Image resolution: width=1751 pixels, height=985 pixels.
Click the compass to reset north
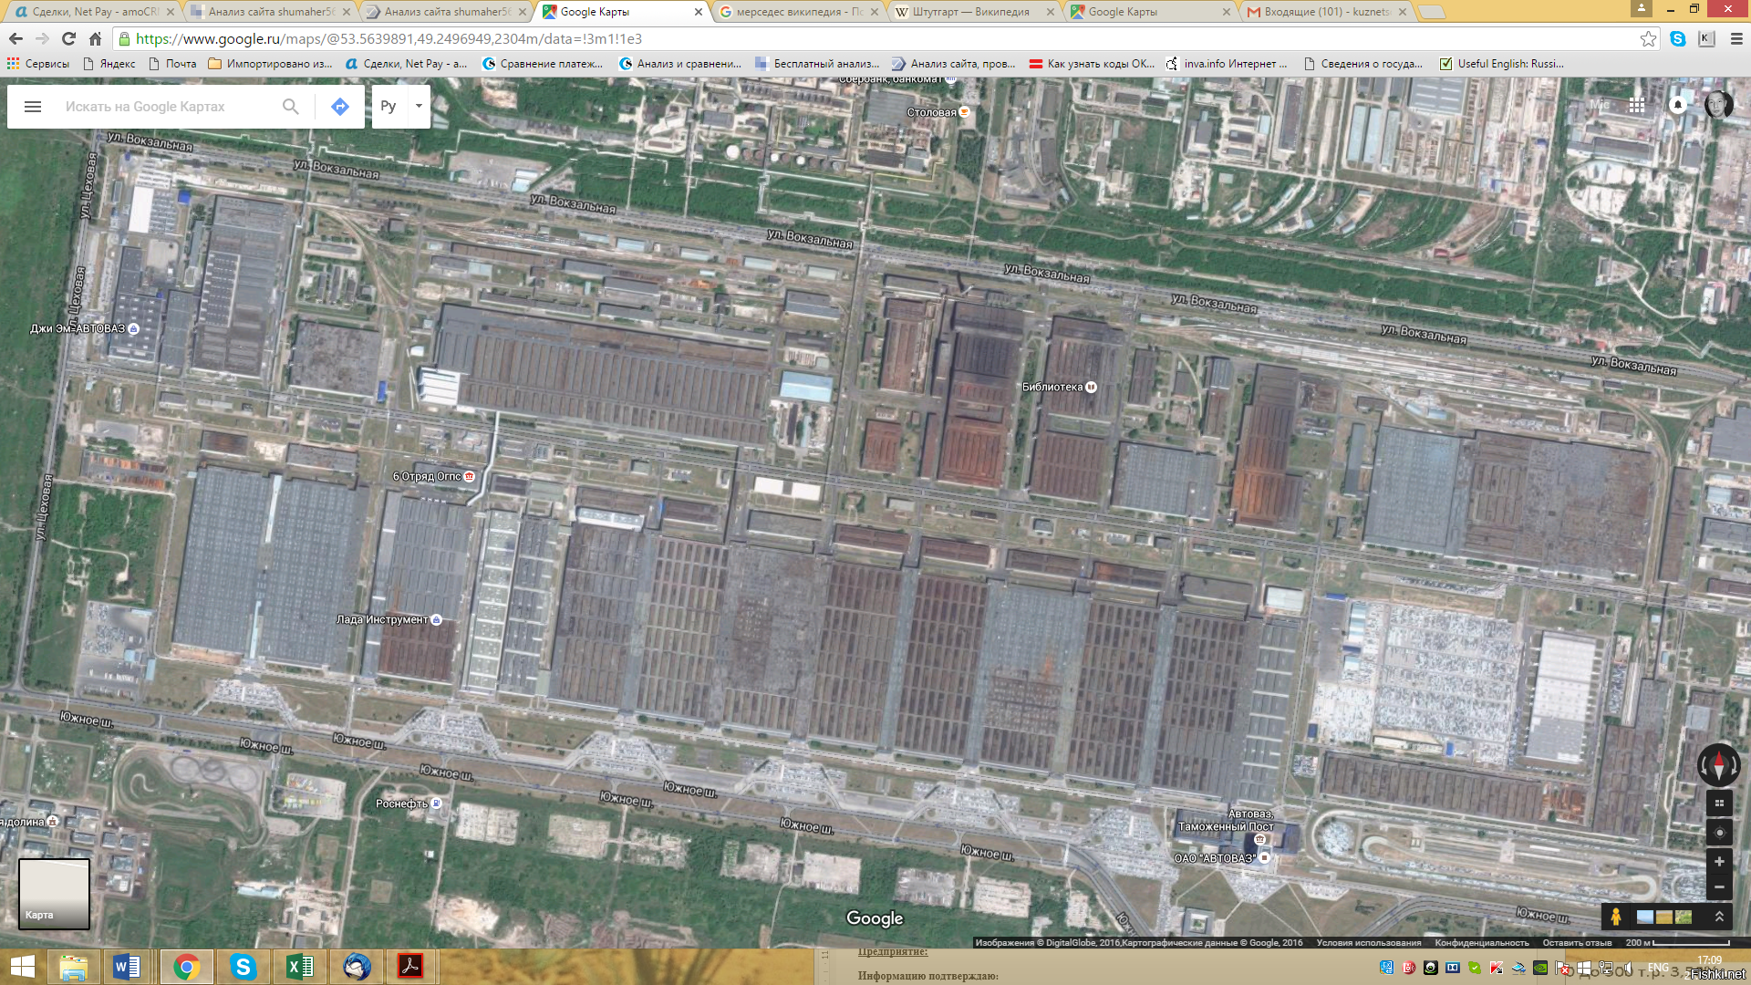tap(1718, 765)
